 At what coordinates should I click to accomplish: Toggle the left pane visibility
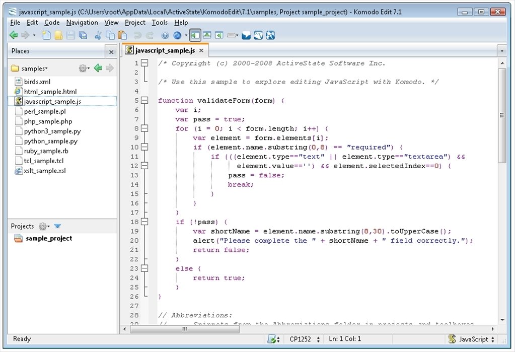point(195,35)
